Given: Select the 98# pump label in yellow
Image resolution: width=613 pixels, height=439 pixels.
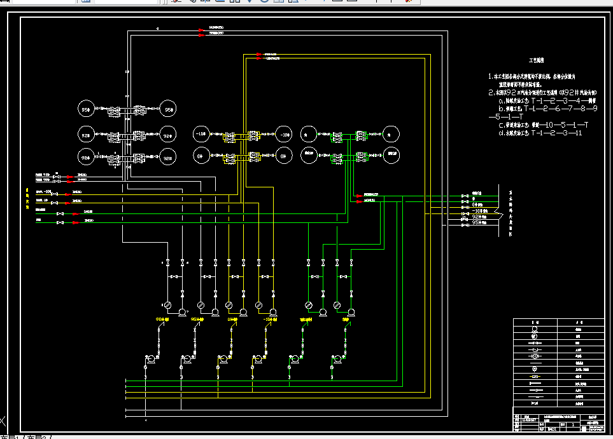Looking at the screenshot, I should pyautogui.click(x=162, y=319).
